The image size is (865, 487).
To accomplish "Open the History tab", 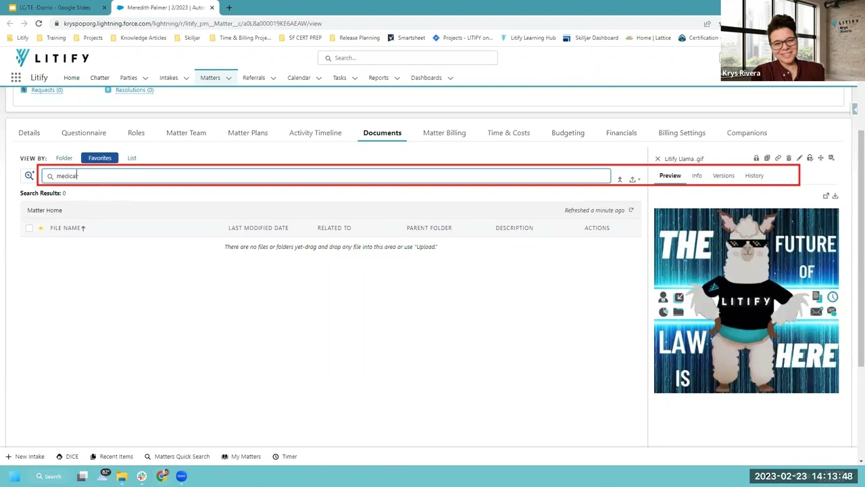I will [754, 176].
